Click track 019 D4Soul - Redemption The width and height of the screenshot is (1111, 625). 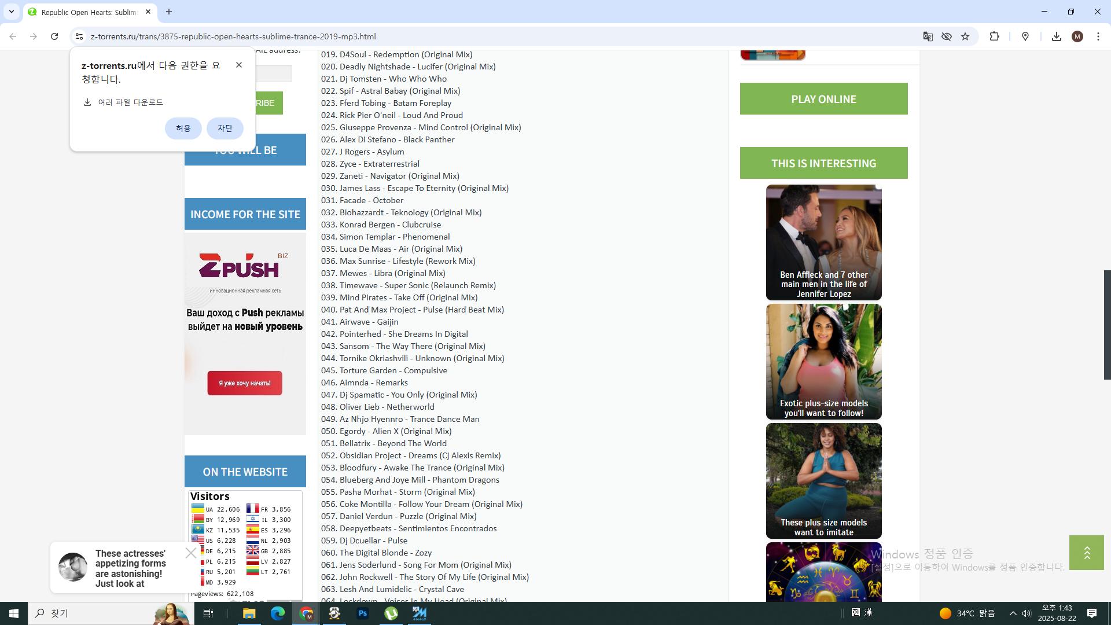tap(396, 54)
